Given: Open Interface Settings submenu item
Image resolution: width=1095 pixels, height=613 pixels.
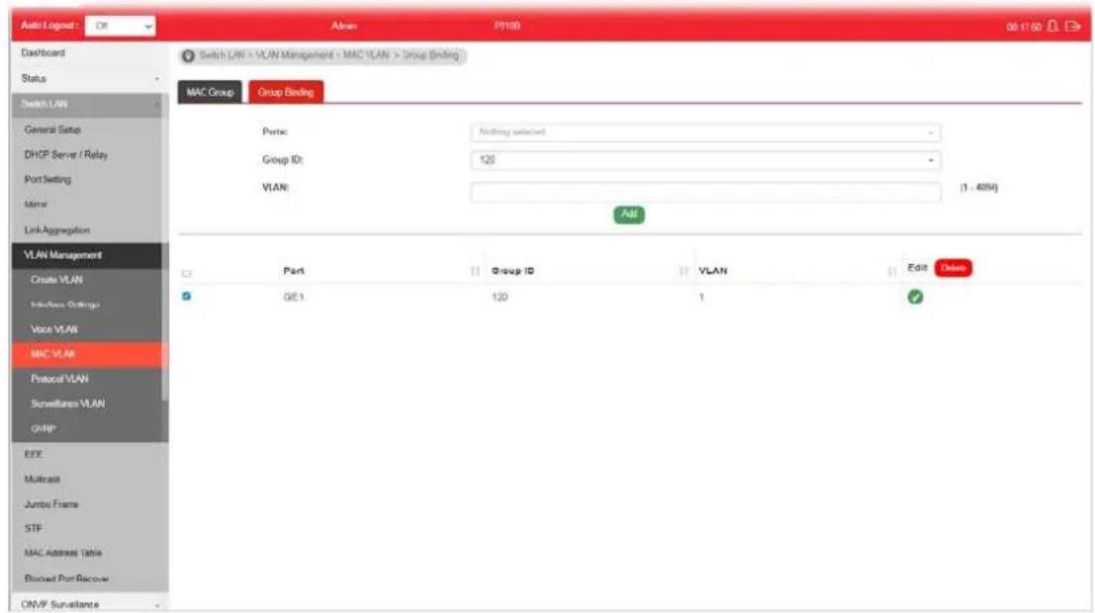Looking at the screenshot, I should point(65,305).
